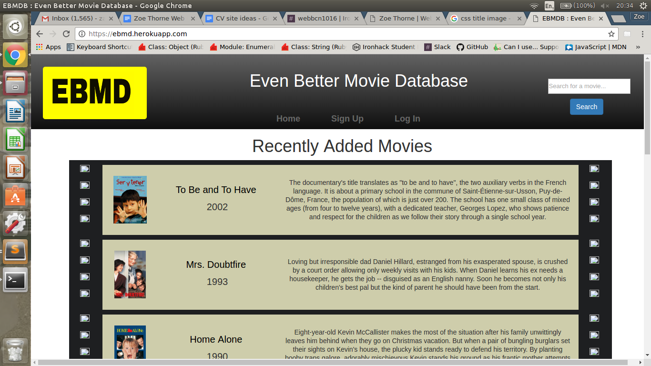Open the 'Can I use' bookmark
This screenshot has height=366, width=651.
527,47
